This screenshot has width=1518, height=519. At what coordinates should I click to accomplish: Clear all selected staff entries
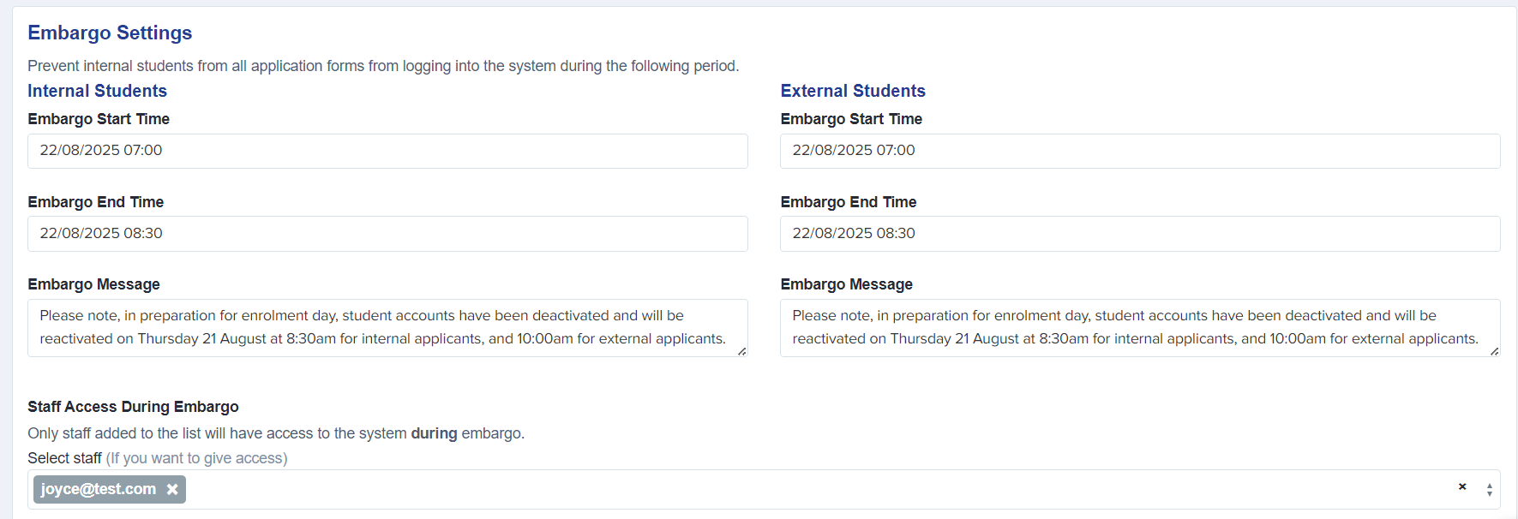click(x=1462, y=486)
